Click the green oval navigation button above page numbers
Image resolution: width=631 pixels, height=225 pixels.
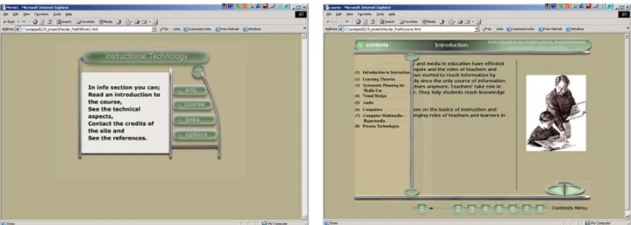tap(564, 189)
